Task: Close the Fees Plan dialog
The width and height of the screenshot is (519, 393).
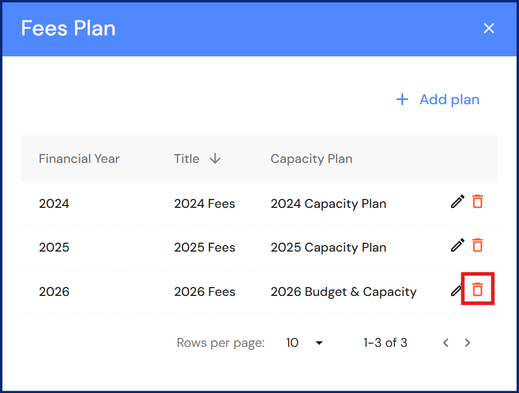Action: 489,28
